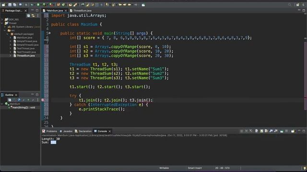
Task: Close the Console view tab
Action: pyautogui.click(x=110, y=131)
